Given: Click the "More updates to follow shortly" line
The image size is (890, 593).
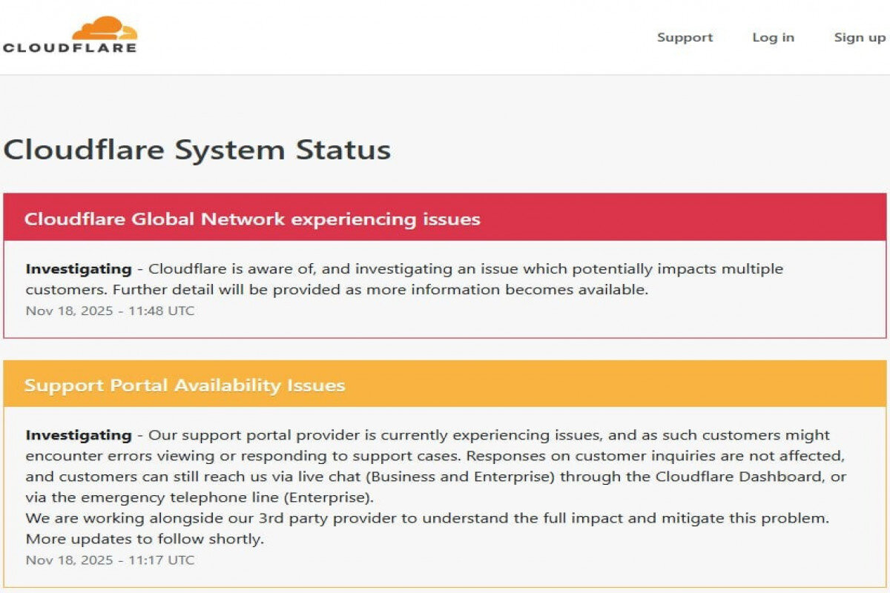Looking at the screenshot, I should 145,539.
